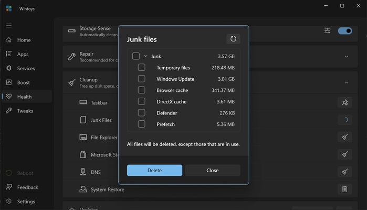
Task: Click the System Restore row icon
Action: point(83,189)
